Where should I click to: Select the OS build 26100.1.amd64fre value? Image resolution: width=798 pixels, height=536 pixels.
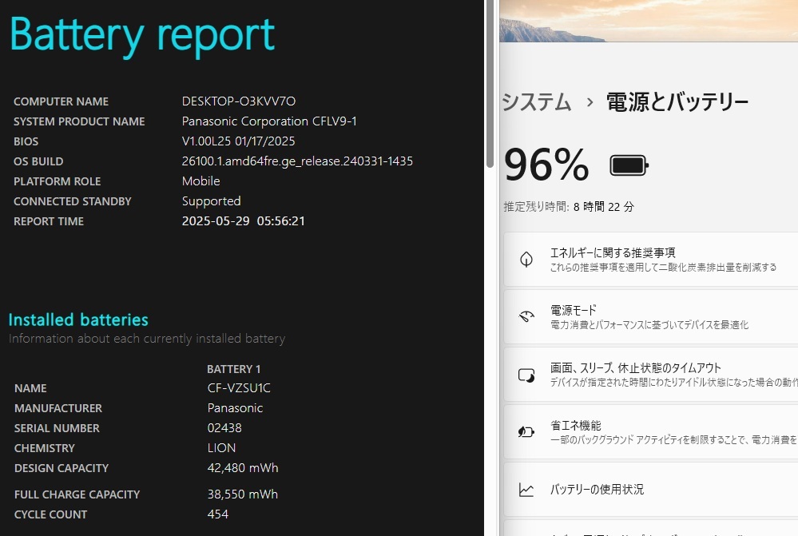[297, 161]
